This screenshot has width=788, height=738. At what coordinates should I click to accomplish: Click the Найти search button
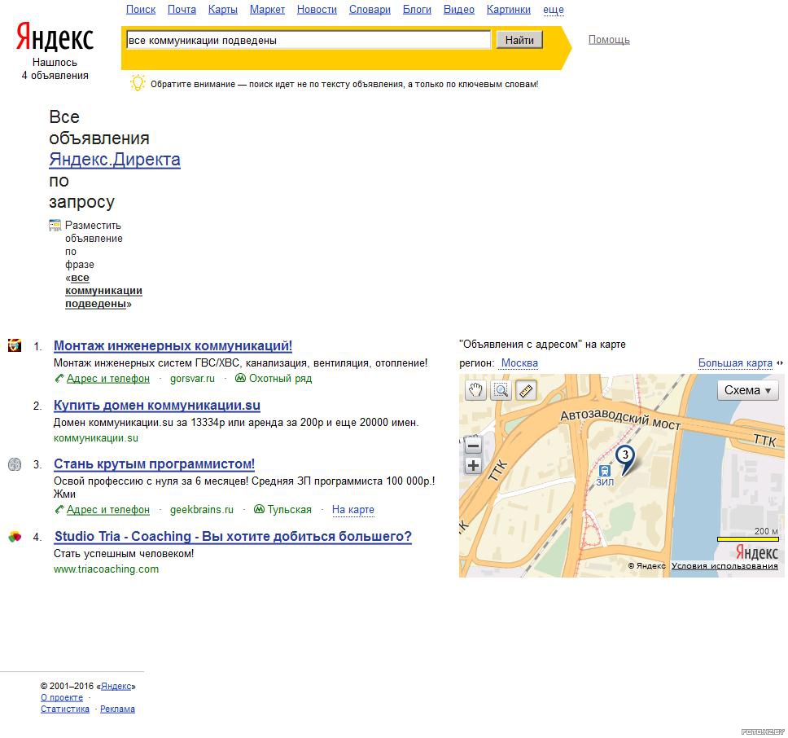519,40
